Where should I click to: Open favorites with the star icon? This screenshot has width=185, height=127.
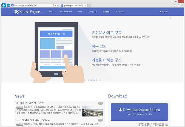pos(178,5)
